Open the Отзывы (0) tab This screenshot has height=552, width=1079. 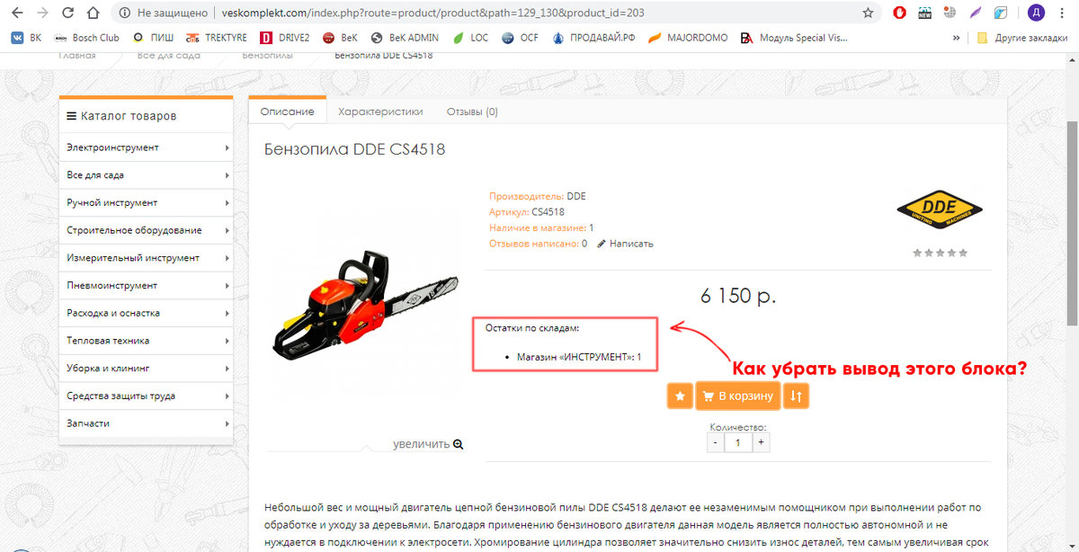point(472,112)
